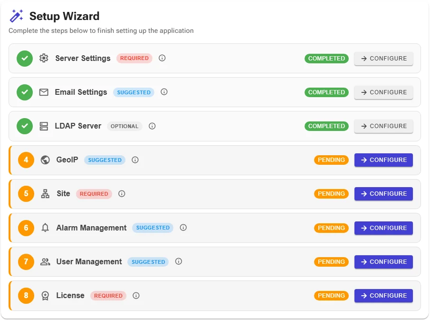Click the SUGGESTED tag on Email Settings
The image size is (430, 320).
click(134, 92)
